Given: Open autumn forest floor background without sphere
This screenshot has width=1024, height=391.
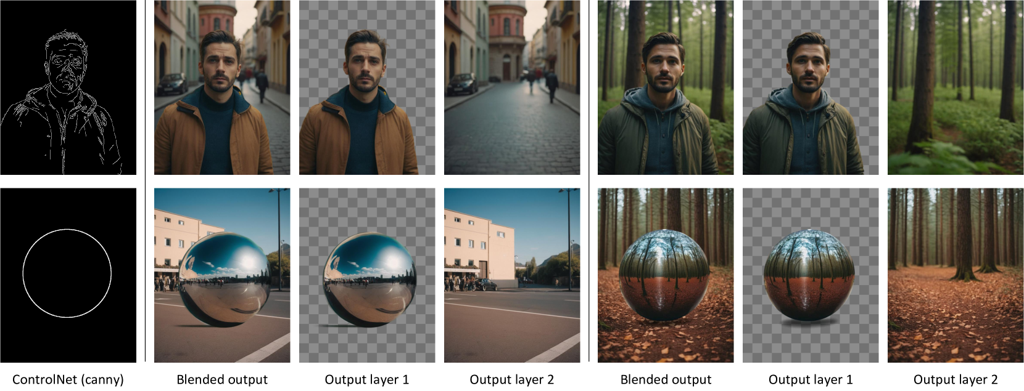Looking at the screenshot, I should (956, 275).
